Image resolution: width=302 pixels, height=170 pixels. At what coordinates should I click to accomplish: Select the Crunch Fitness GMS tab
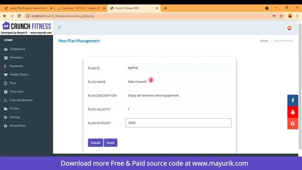134,8
